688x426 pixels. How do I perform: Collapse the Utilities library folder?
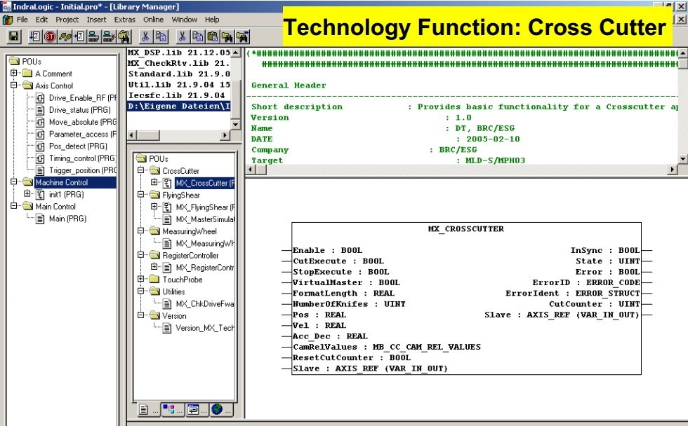point(140,291)
